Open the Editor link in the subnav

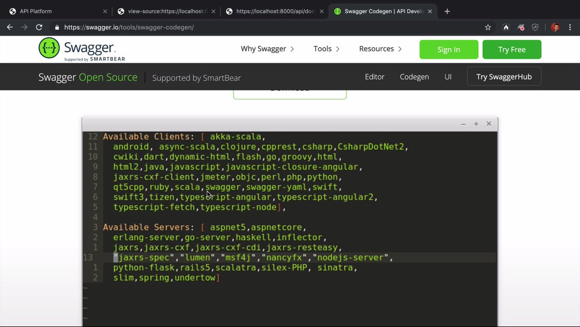click(x=374, y=77)
